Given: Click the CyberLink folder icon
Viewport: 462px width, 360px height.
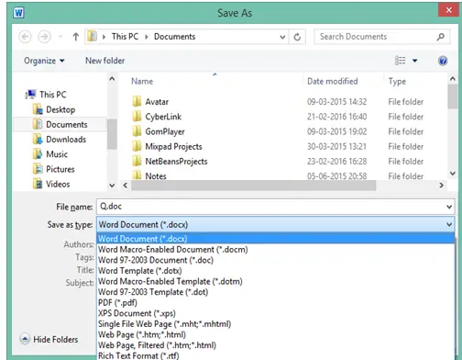Looking at the screenshot, I should pyautogui.click(x=137, y=117).
